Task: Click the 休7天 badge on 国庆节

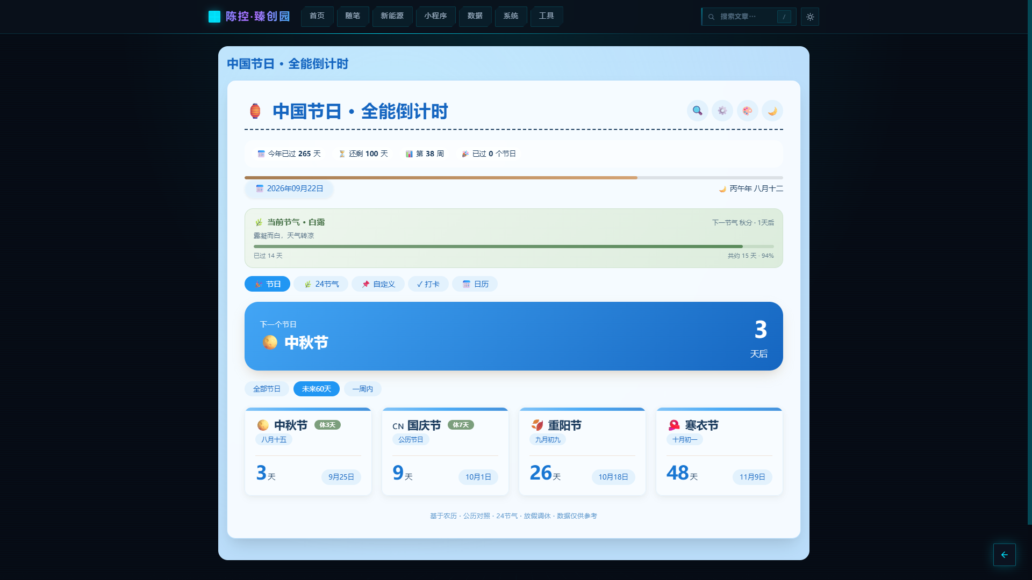Action: click(x=461, y=425)
